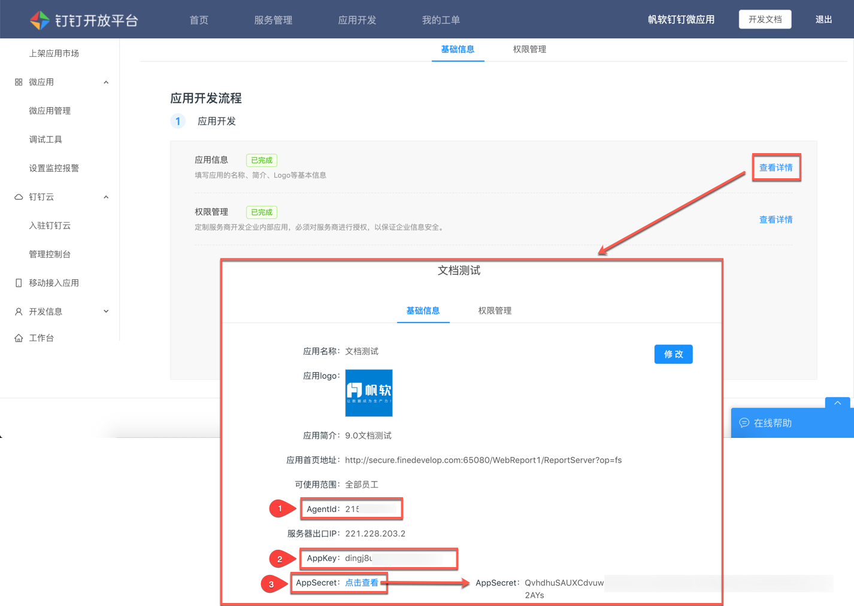Image resolution: width=854 pixels, height=606 pixels.
Task: Click the 应用开发 step 1 heading
Action: coord(217,121)
